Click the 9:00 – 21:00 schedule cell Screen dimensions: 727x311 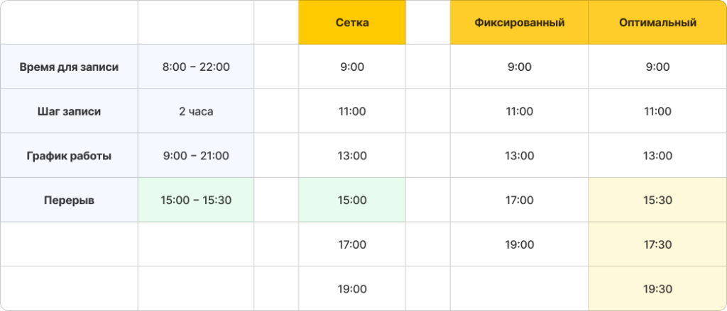[x=196, y=156]
